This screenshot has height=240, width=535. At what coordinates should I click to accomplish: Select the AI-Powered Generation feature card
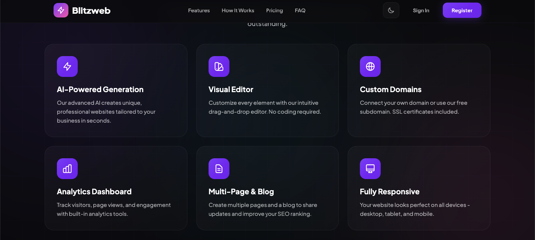pyautogui.click(x=116, y=90)
